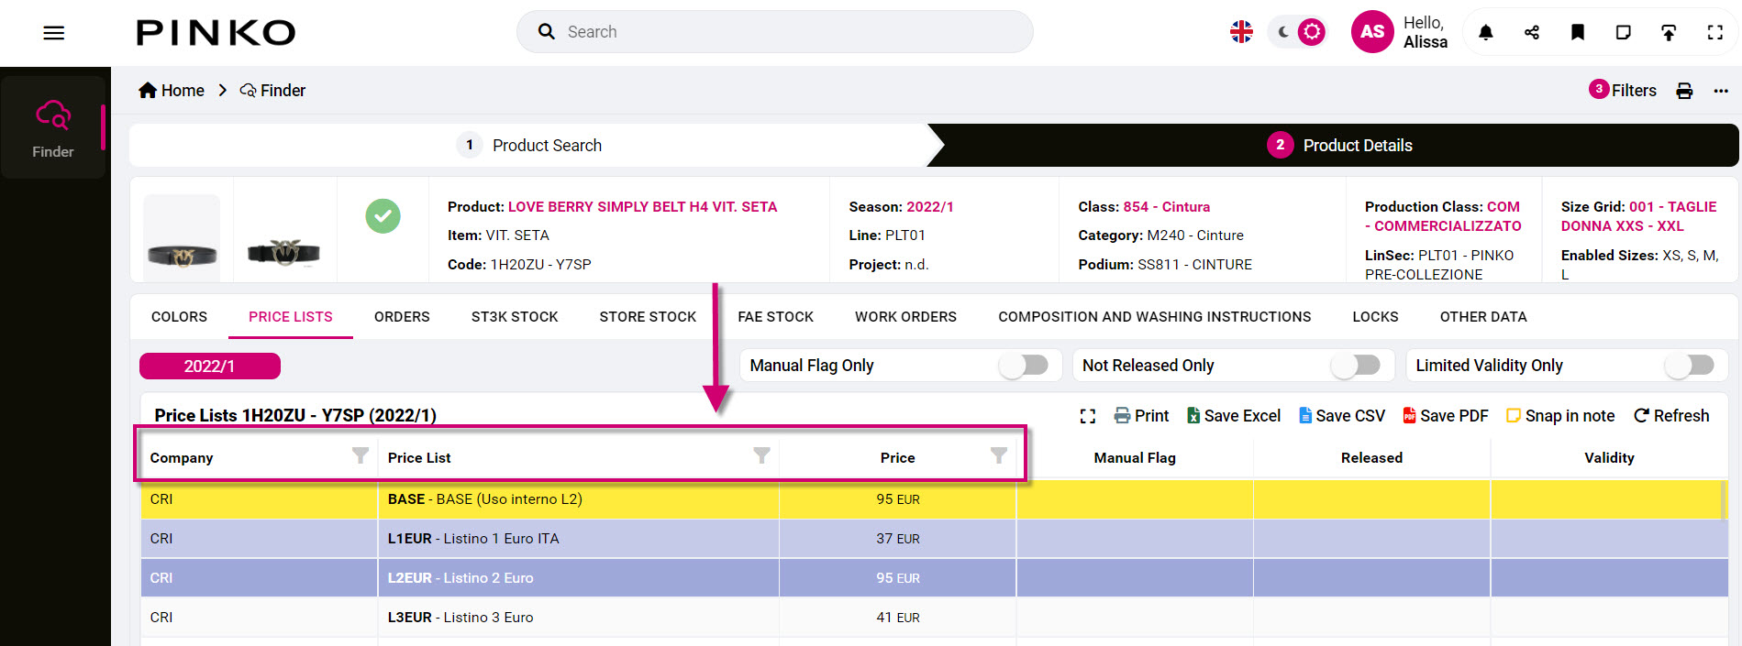Enable Manual Flag Only toggle
Viewport: 1742px width, 646px height.
pyautogui.click(x=1024, y=366)
